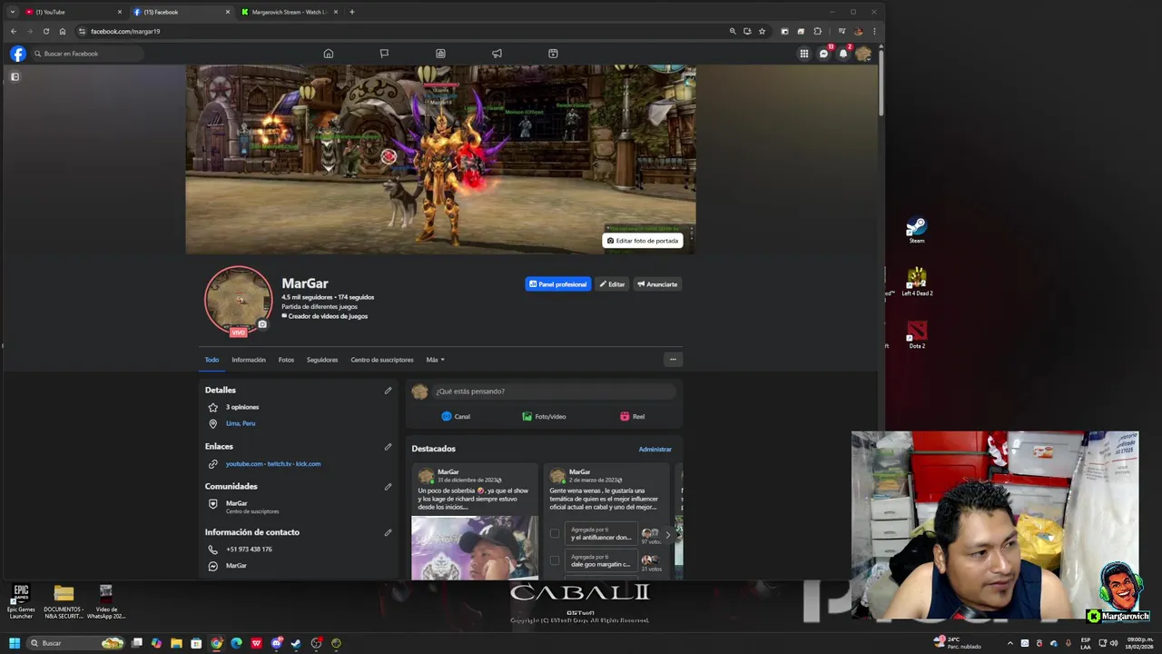This screenshot has height=654, width=1162.
Task: Change profile picture via camera icon
Action: 262,324
